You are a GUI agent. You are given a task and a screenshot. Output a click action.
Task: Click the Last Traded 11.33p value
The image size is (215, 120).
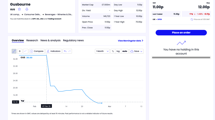176,14
